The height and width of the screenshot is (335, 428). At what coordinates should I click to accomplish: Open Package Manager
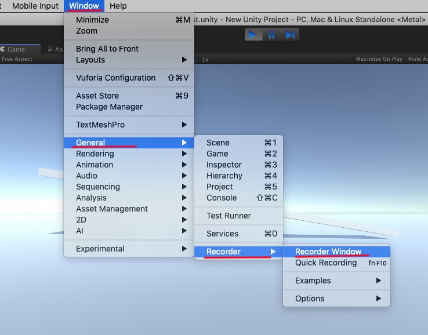pos(129,107)
